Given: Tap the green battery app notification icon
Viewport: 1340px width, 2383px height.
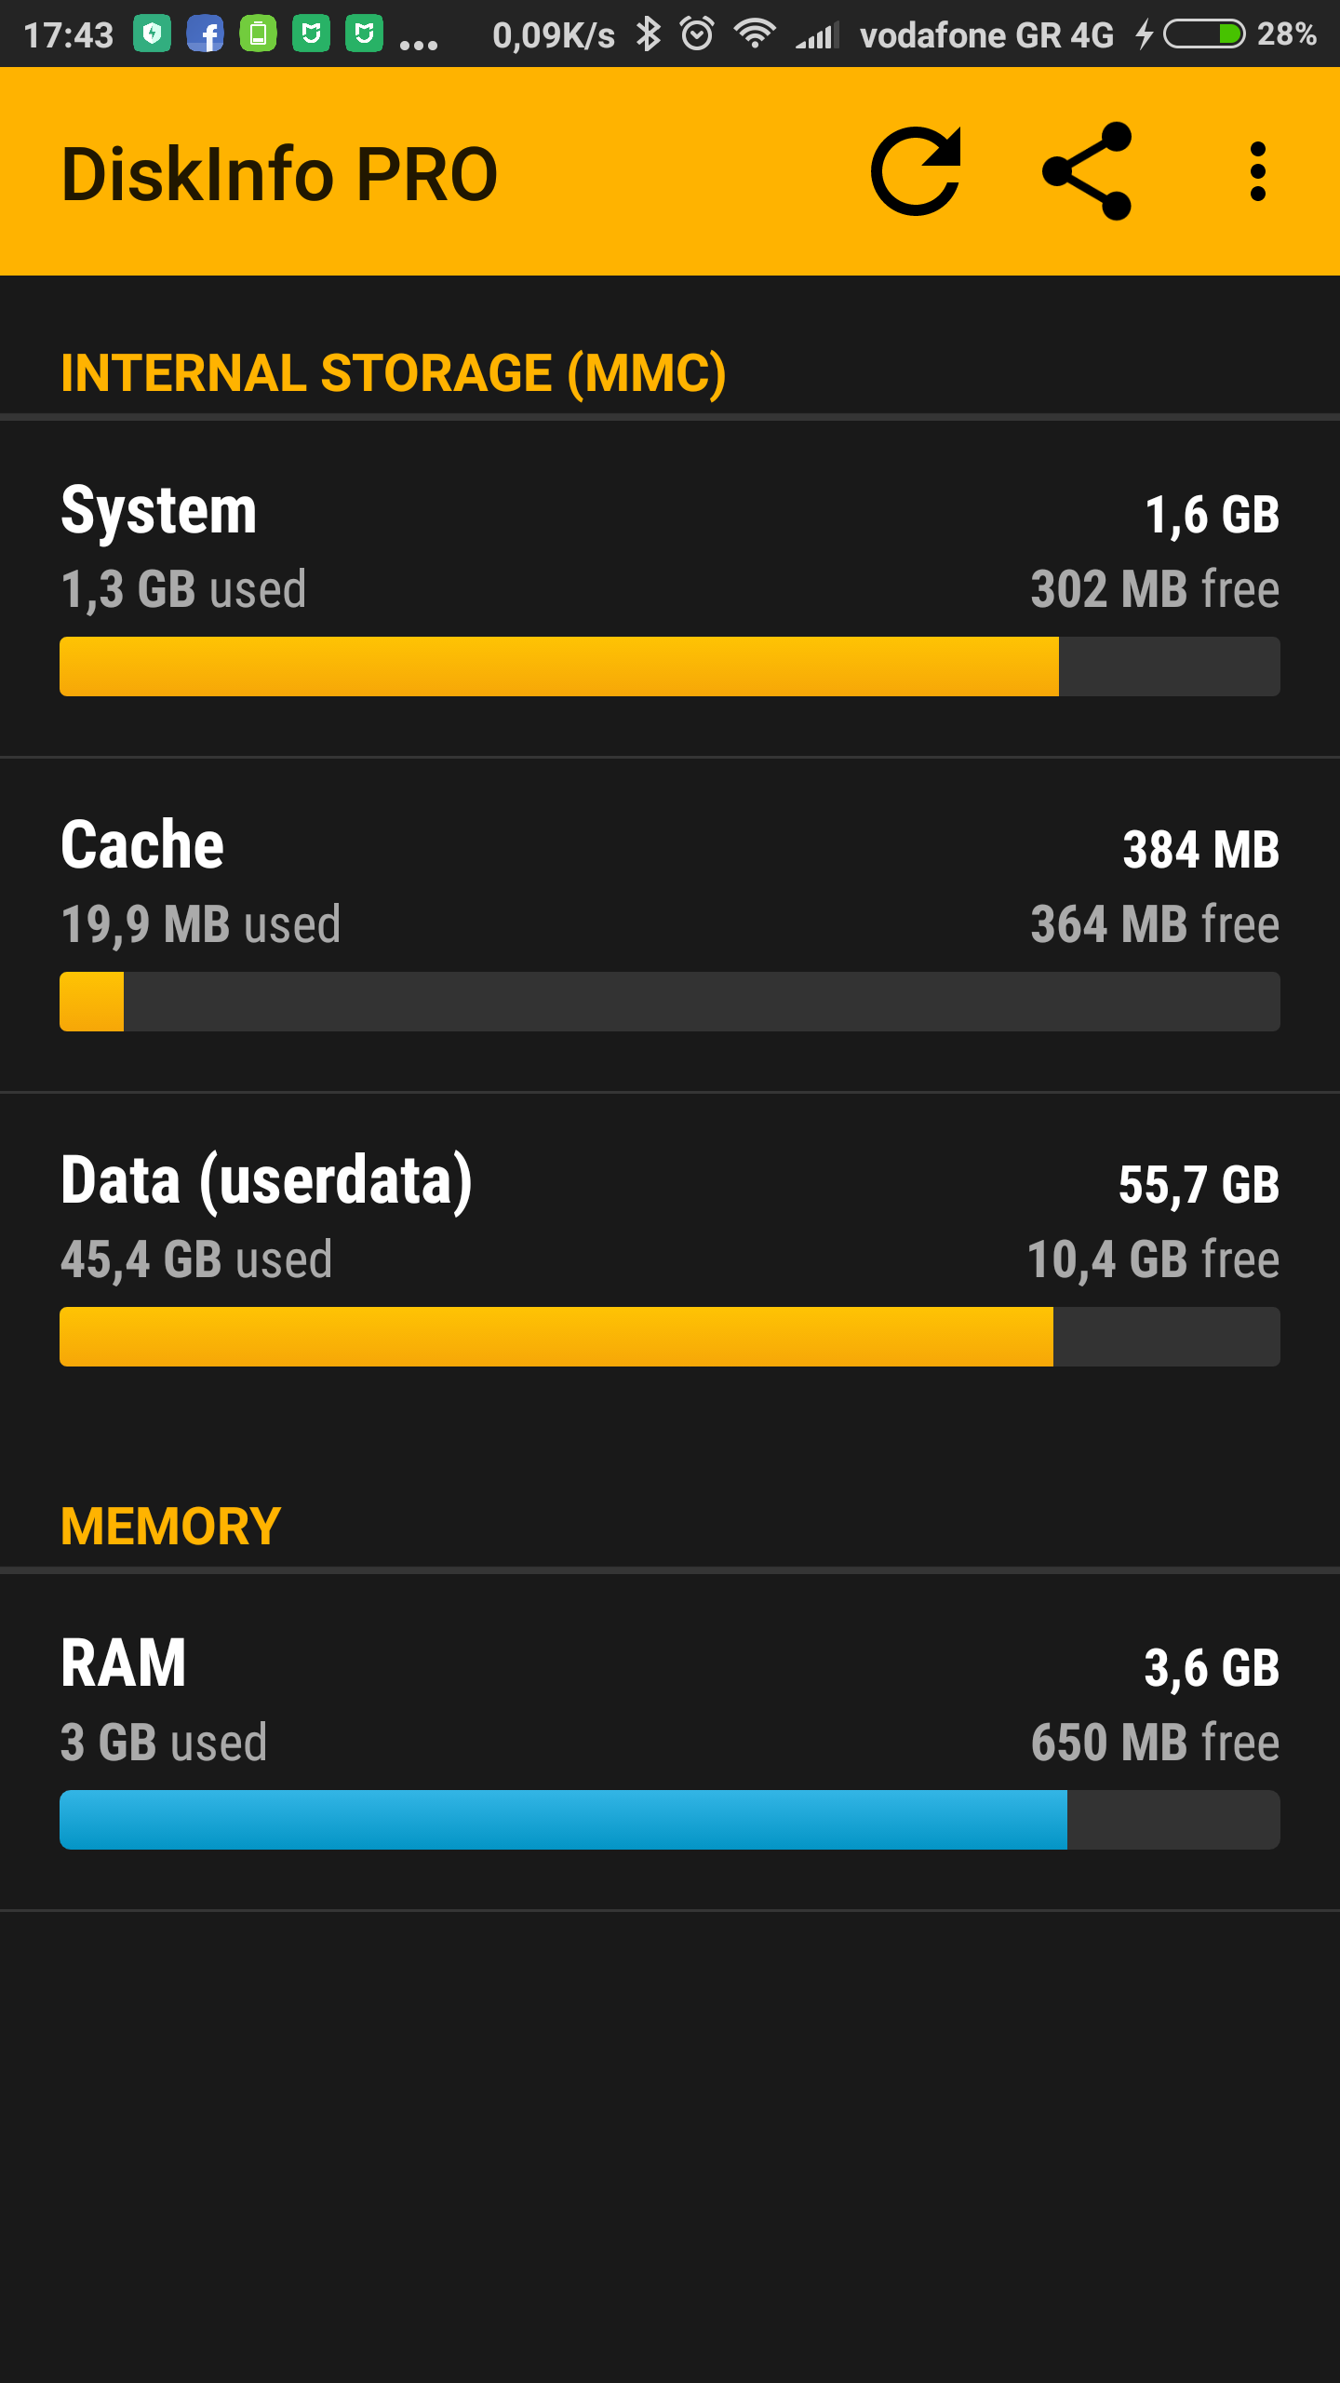Looking at the screenshot, I should [x=258, y=35].
